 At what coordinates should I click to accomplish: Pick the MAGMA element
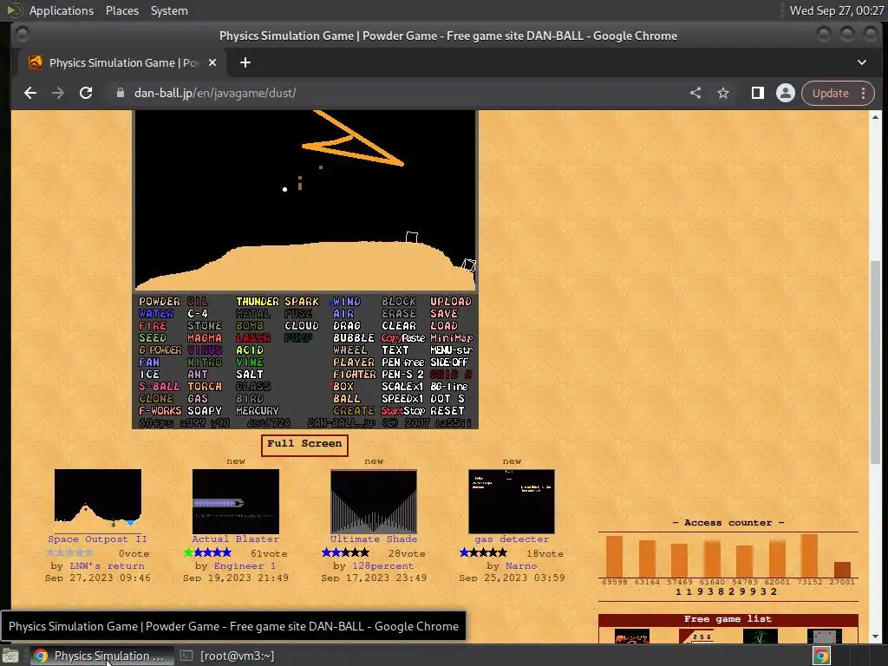205,338
